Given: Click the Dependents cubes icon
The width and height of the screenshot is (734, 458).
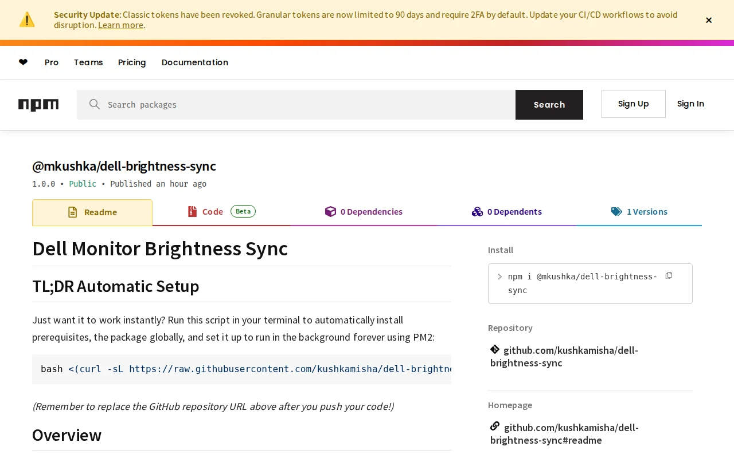Looking at the screenshot, I should click(x=477, y=211).
